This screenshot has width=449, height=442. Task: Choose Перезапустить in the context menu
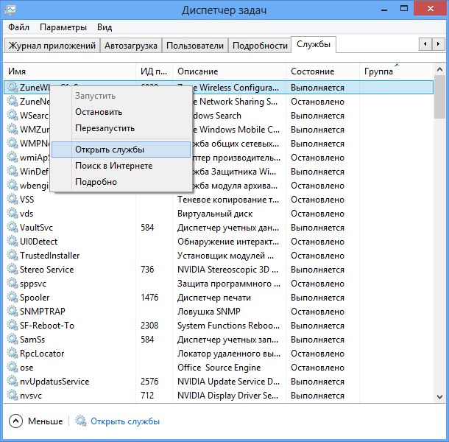(x=105, y=128)
